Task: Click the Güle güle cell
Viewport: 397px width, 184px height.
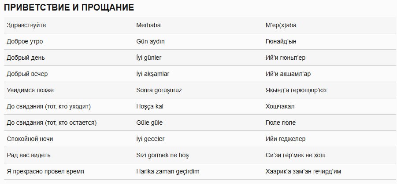Action: point(149,123)
